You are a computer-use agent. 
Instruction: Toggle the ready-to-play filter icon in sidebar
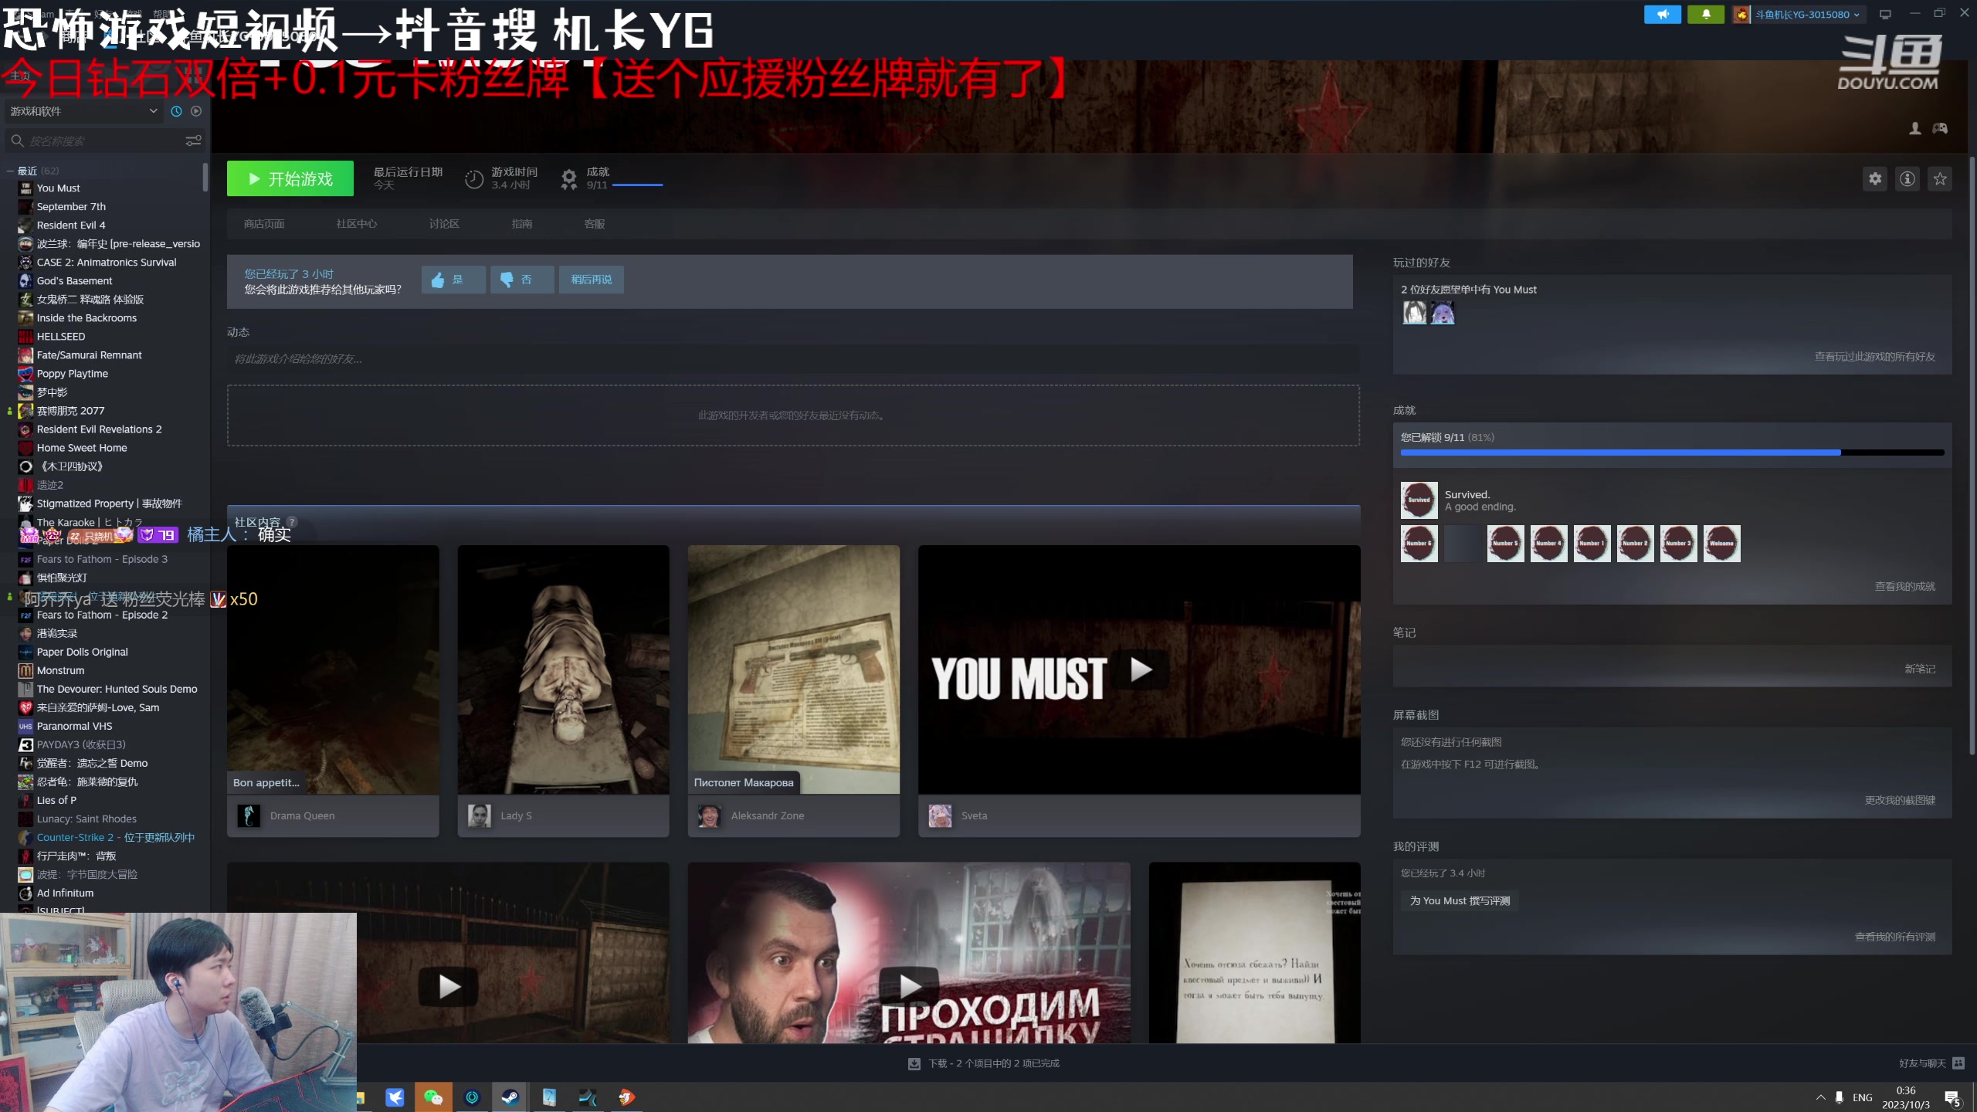coord(197,110)
